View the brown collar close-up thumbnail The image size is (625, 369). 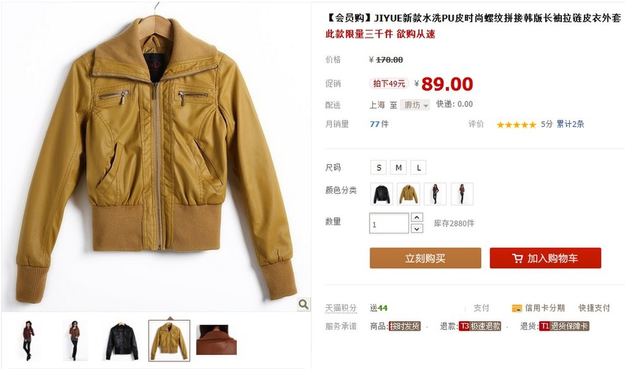(216, 339)
